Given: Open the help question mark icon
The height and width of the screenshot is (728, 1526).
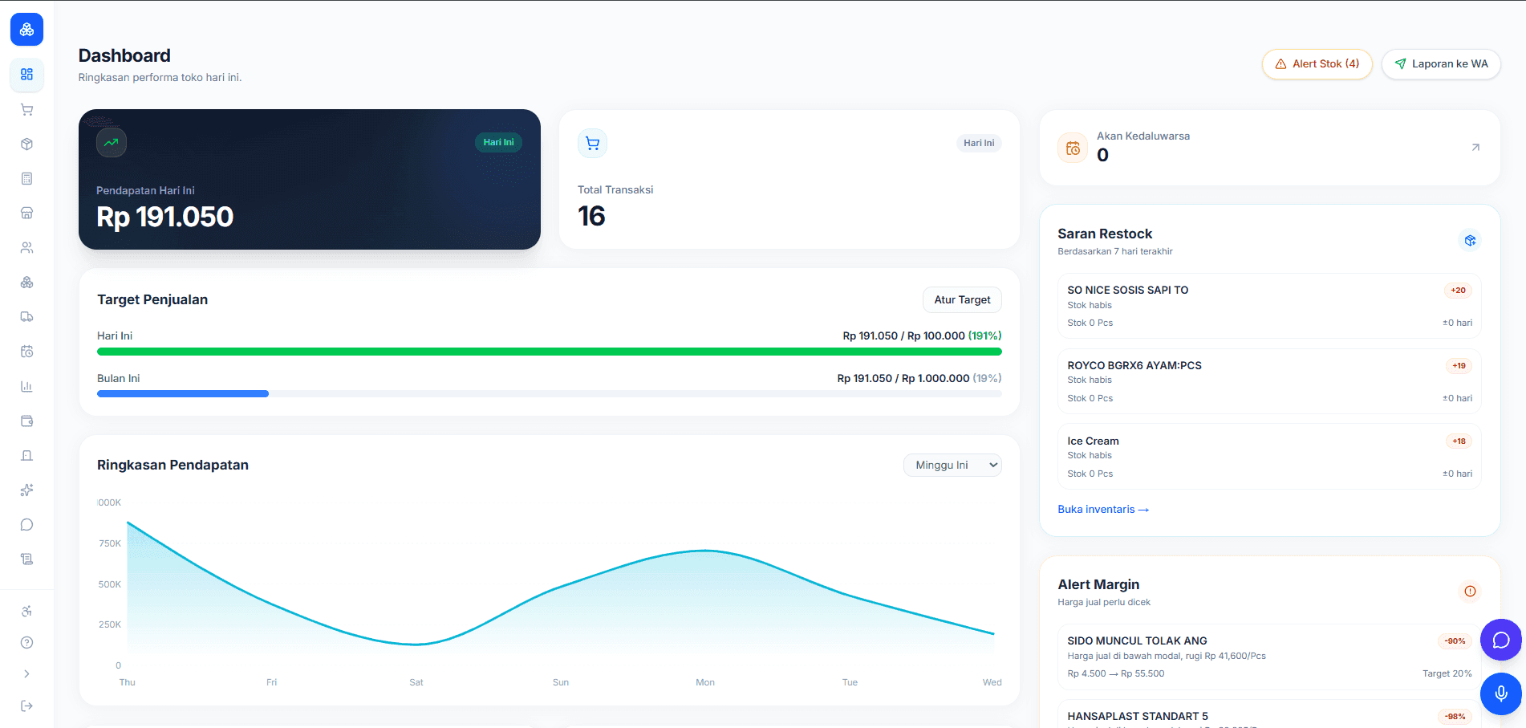Looking at the screenshot, I should pos(26,642).
